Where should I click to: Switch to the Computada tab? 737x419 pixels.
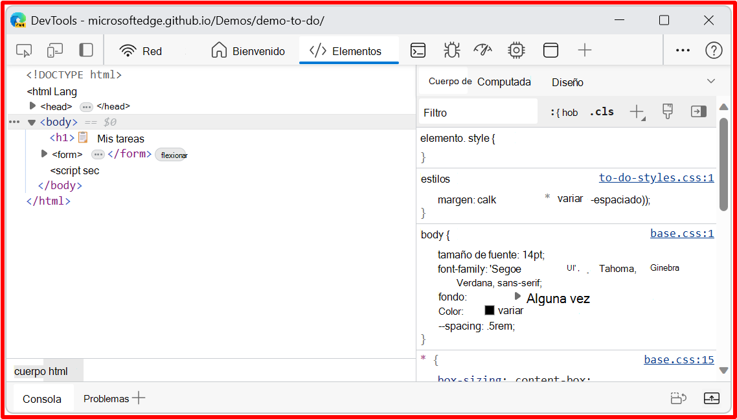click(x=506, y=82)
